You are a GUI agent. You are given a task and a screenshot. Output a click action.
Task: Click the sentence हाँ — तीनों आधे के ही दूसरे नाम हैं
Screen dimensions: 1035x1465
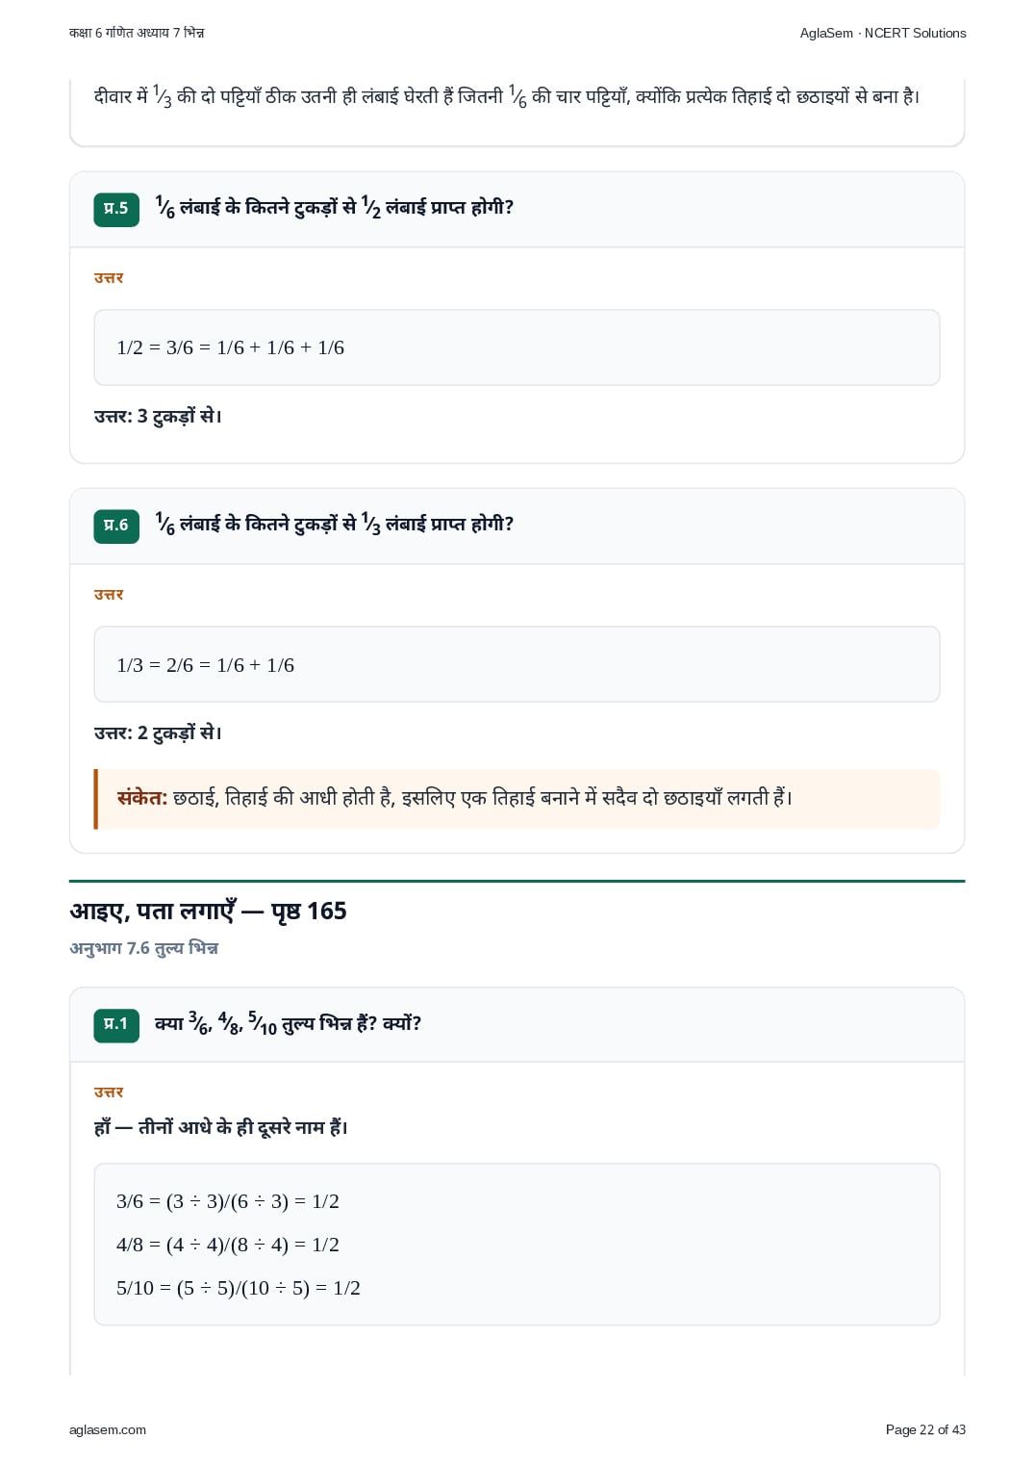(x=220, y=1127)
